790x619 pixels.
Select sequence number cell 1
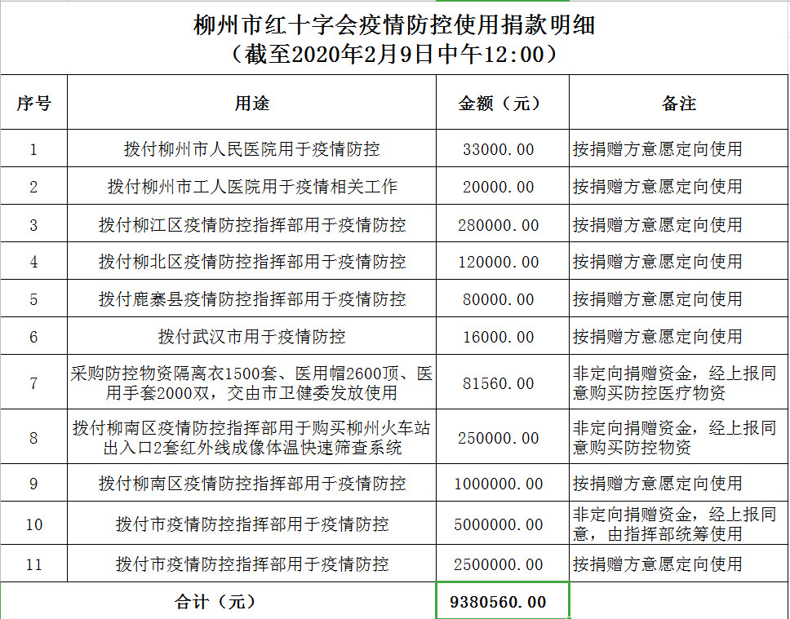(x=33, y=148)
